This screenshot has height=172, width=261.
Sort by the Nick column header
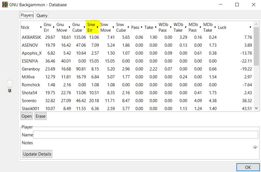coord(31,27)
